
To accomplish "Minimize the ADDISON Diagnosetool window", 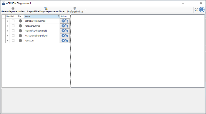I will click(183, 3).
